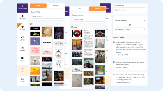Screen dimensions: 163x91
Task: Select the orange Memes tab
Action: tap(97, 9)
